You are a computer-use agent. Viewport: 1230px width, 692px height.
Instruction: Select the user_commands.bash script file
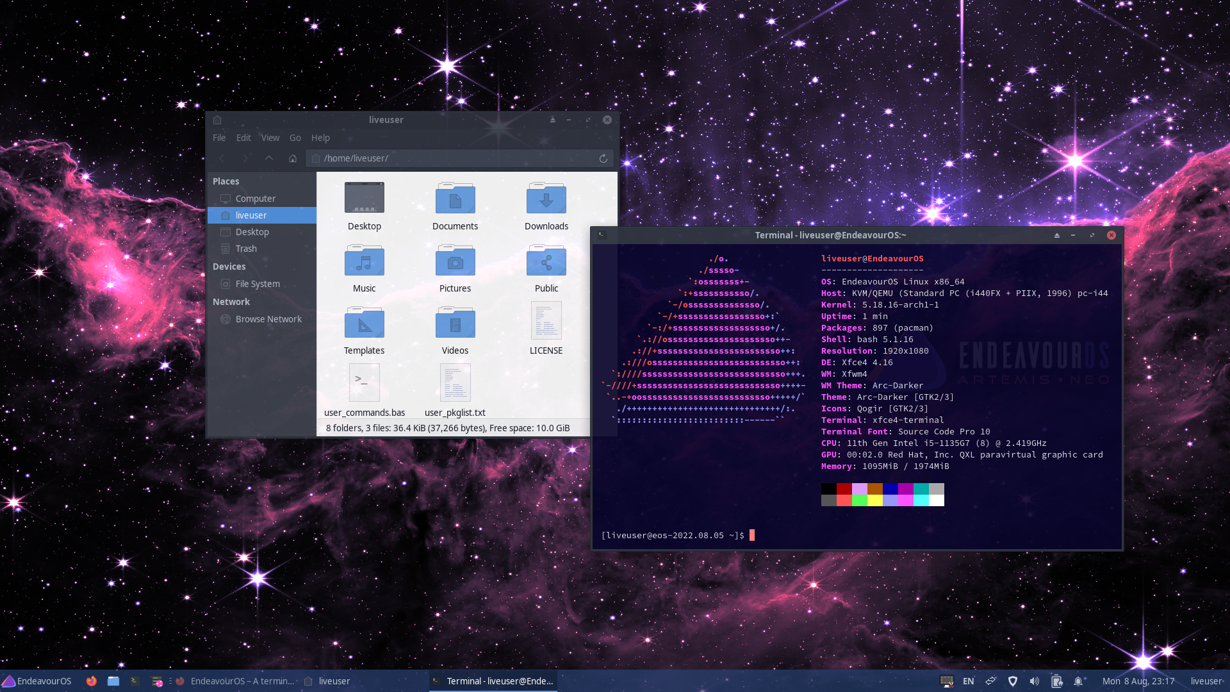[x=365, y=383]
